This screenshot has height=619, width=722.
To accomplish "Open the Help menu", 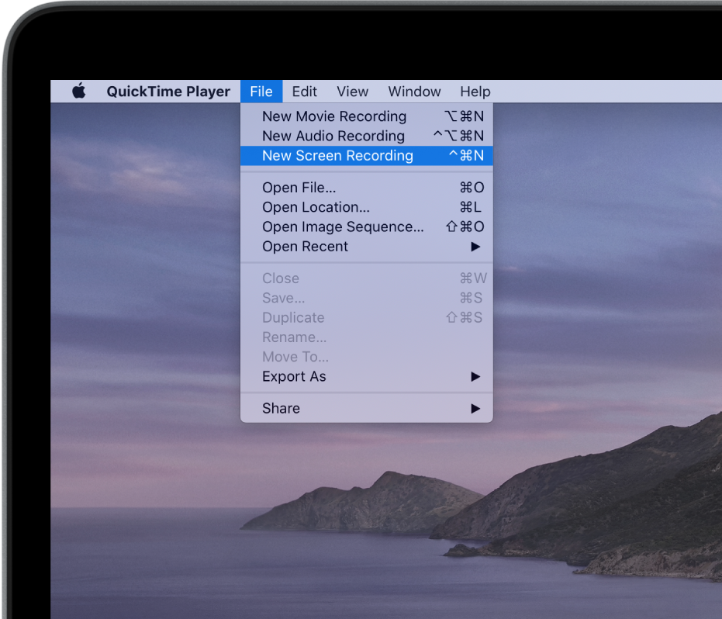I will [475, 92].
